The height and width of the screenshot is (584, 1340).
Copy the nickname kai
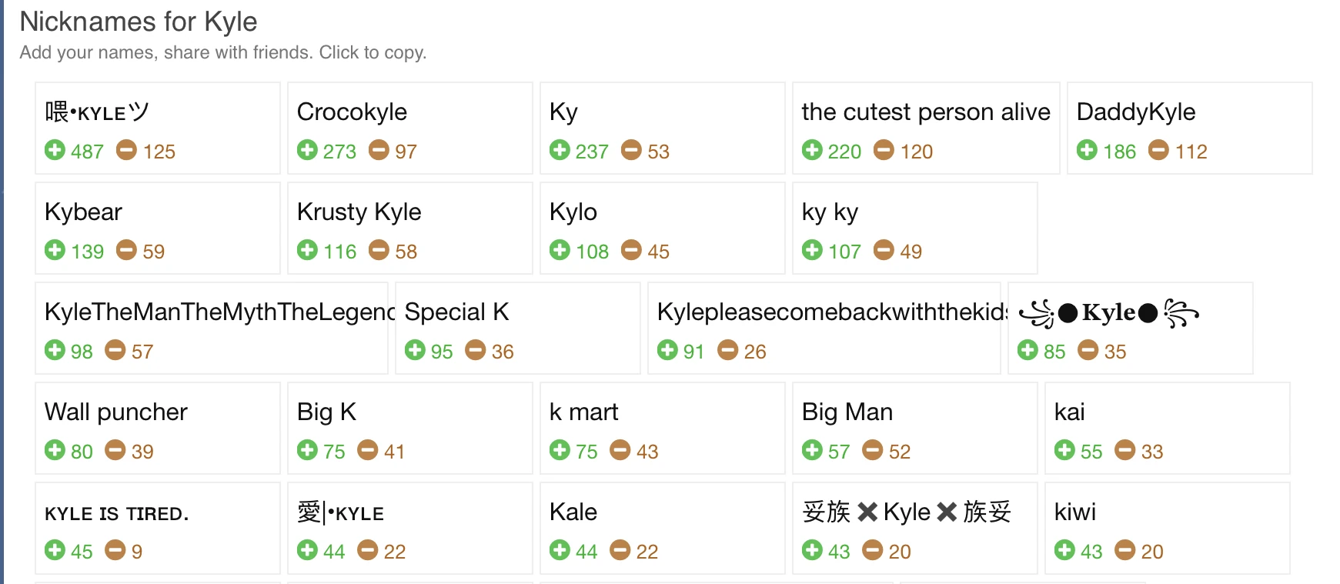coord(1069,412)
